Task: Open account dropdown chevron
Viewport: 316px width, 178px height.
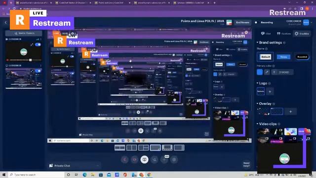Action: tap(312, 22)
